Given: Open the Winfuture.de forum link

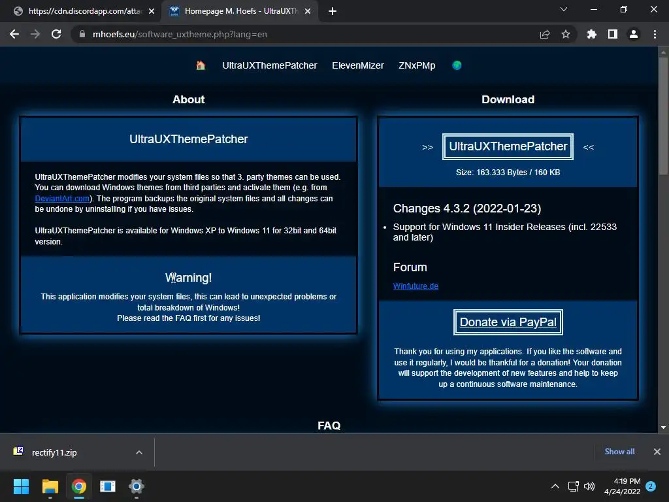Looking at the screenshot, I should tap(416, 286).
